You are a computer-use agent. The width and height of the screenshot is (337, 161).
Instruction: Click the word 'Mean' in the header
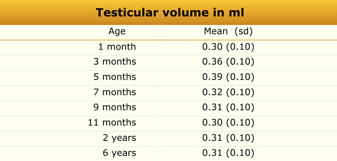216,31
